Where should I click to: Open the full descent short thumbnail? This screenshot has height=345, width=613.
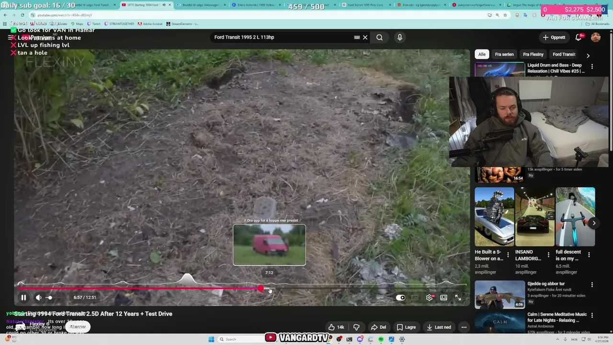pyautogui.click(x=575, y=217)
